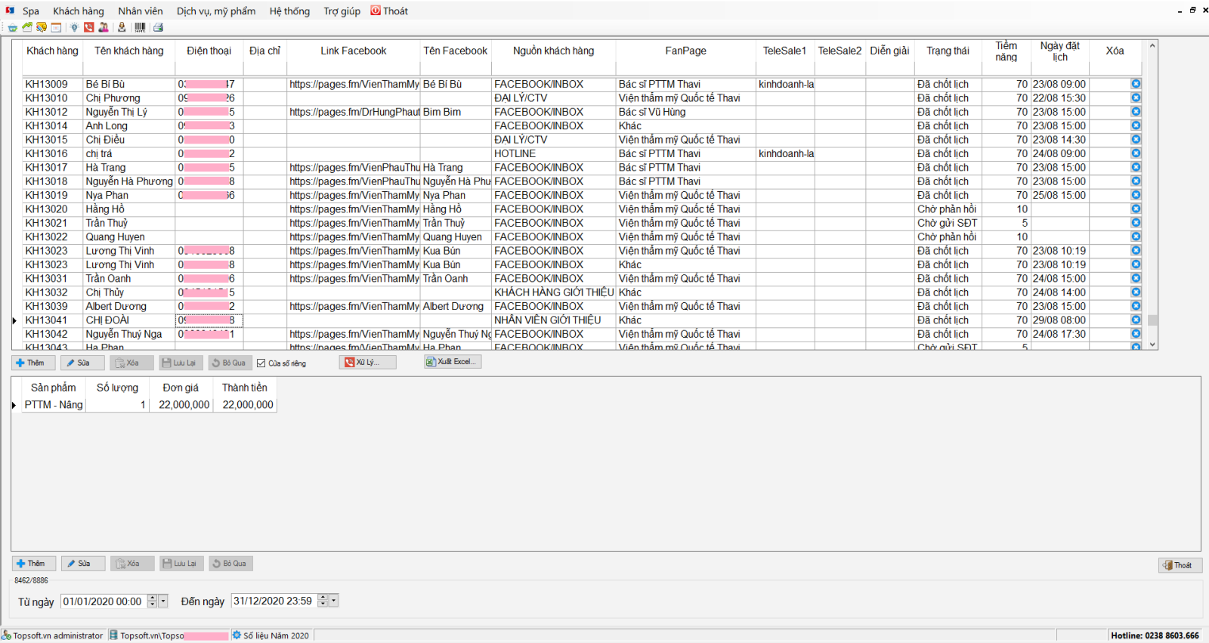The height and width of the screenshot is (643, 1209).
Task: Click delete icon in row KH13017
Action: [1136, 168]
